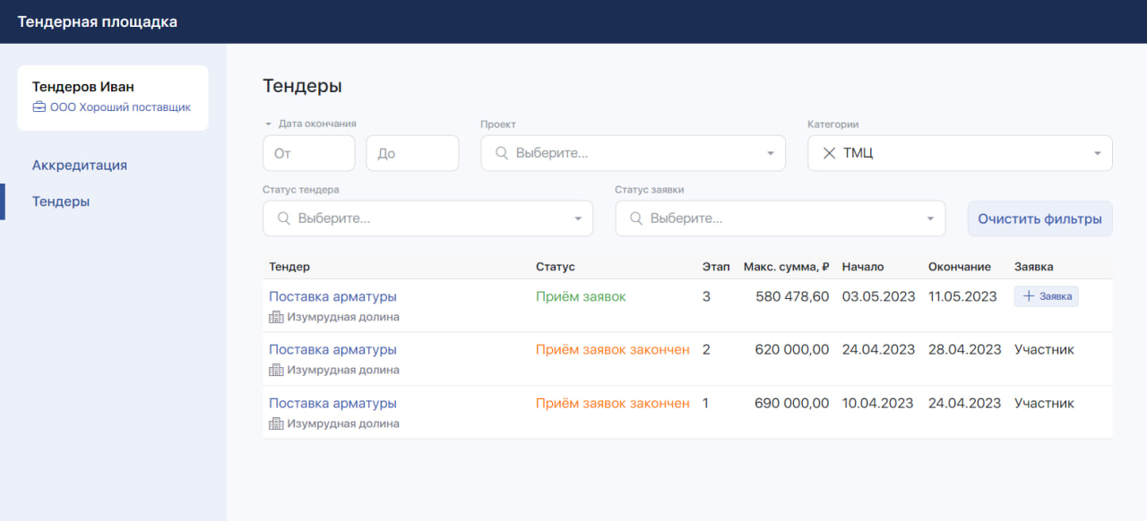Click building icon in third tender row
Screen dimensions: 1147x521
276,423
